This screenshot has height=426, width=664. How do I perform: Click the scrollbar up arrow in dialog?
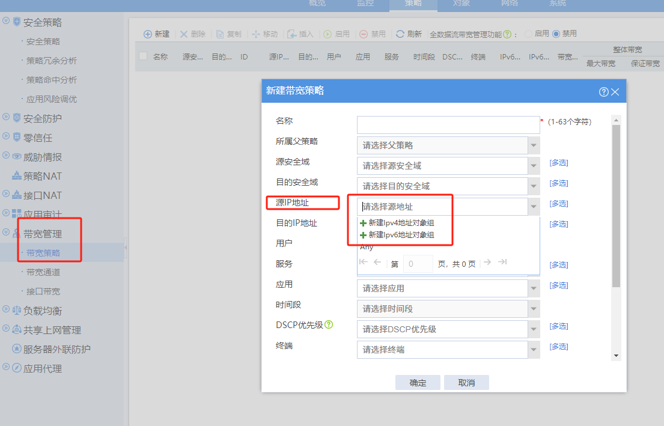[616, 120]
